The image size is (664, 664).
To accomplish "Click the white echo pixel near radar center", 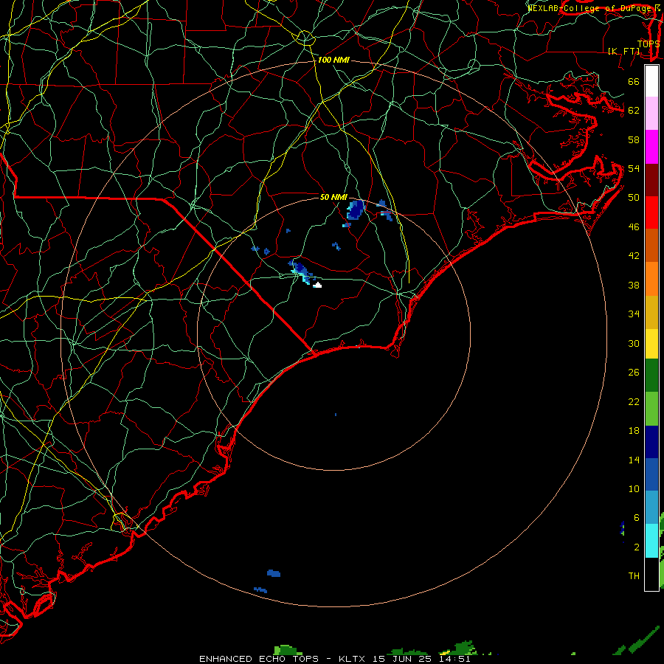I will pyautogui.click(x=317, y=286).
